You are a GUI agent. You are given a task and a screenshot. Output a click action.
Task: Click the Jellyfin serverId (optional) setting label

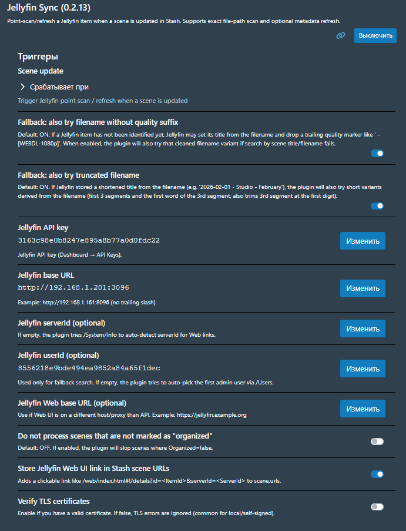(62, 323)
